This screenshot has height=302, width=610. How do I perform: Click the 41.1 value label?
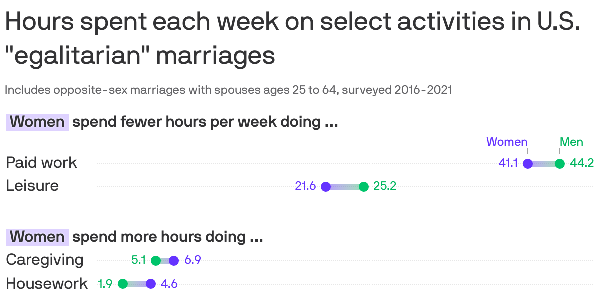(x=508, y=163)
